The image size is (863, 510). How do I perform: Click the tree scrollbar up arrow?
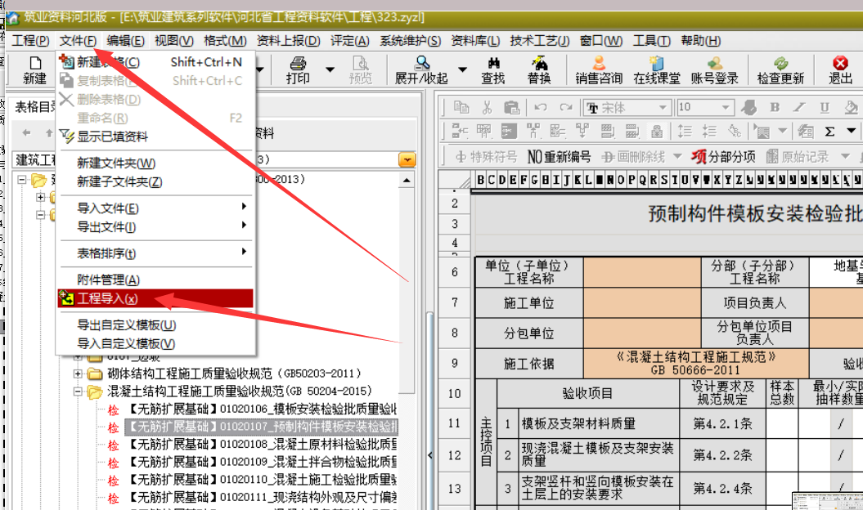point(407,181)
